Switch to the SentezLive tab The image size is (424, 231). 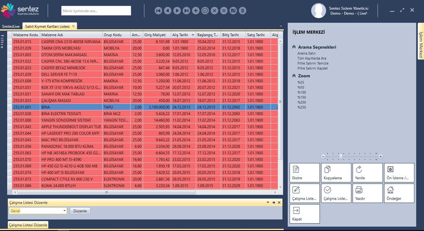tap(11, 26)
